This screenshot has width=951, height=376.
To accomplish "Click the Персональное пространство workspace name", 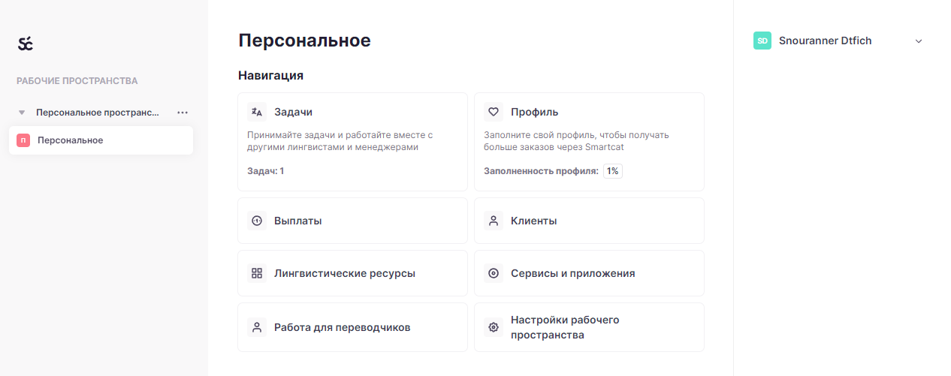I will [98, 113].
